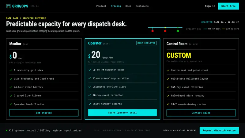Click the GRID/OPS logo icon
Viewport: 245px width, 138px height.
click(x=8, y=6)
